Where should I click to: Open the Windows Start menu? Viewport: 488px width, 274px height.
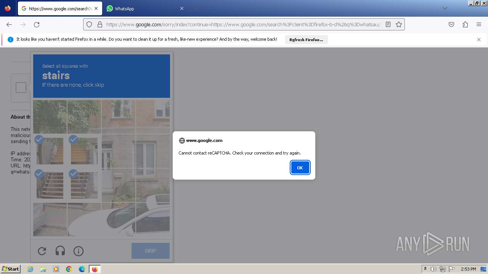click(10, 269)
